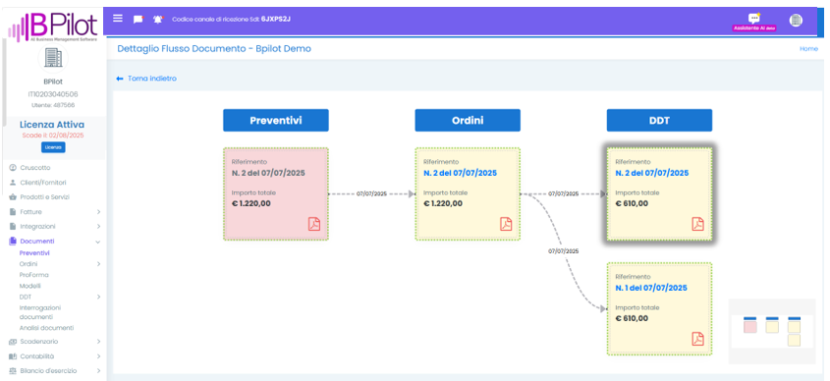Launch the Assistente AI chat icon
Viewport: 830px width, 381px height.
tap(753, 19)
